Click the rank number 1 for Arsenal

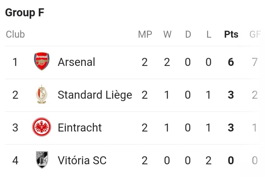15,62
